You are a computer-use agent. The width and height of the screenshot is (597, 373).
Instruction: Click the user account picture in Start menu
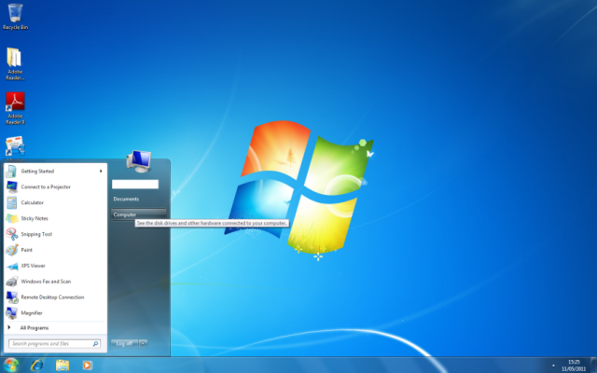click(139, 161)
